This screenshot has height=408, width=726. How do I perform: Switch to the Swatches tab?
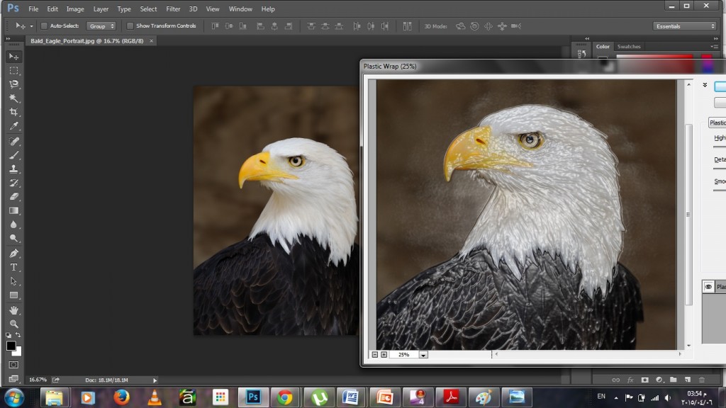pos(629,46)
